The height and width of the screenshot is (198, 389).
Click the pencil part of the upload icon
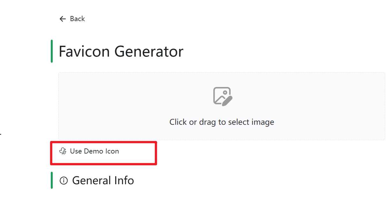[x=227, y=100]
